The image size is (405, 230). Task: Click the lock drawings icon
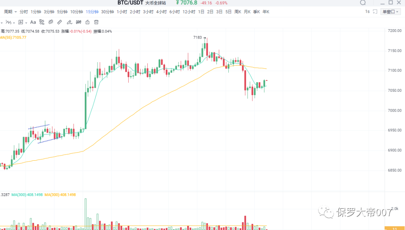coord(87,22)
